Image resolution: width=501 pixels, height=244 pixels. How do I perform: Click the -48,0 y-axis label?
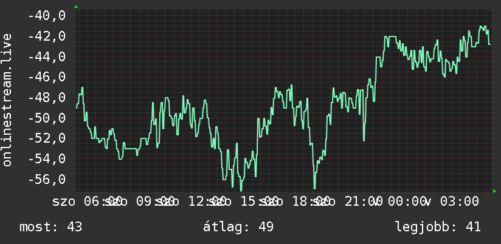click(x=47, y=97)
